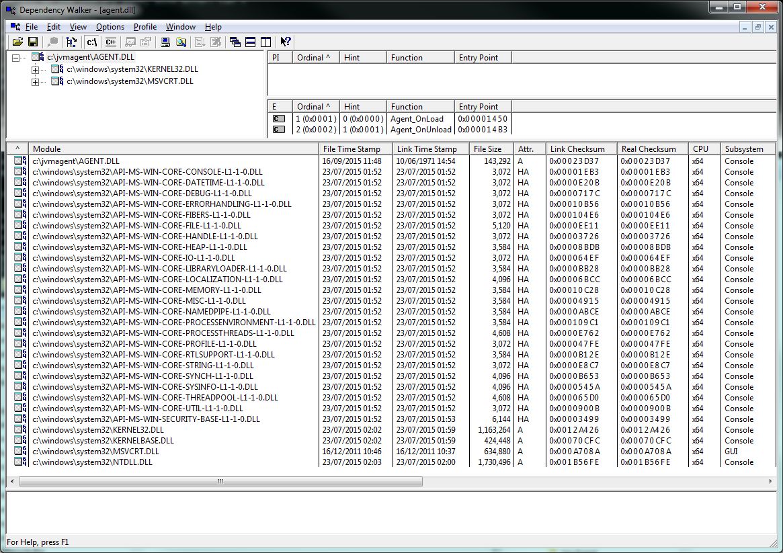This screenshot has height=553, width=783.
Task: Sort by File Size column header
Action: coord(491,148)
